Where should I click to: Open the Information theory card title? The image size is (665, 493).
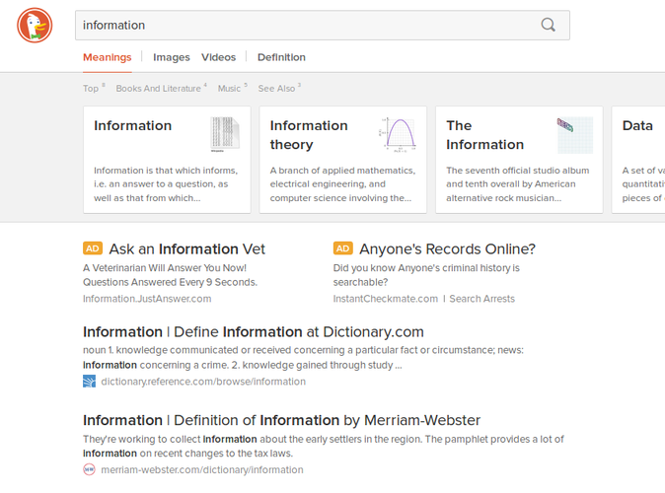[x=309, y=135]
